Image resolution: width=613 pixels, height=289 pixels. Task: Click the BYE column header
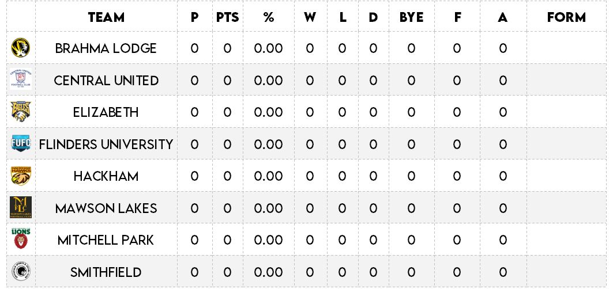pos(411,17)
